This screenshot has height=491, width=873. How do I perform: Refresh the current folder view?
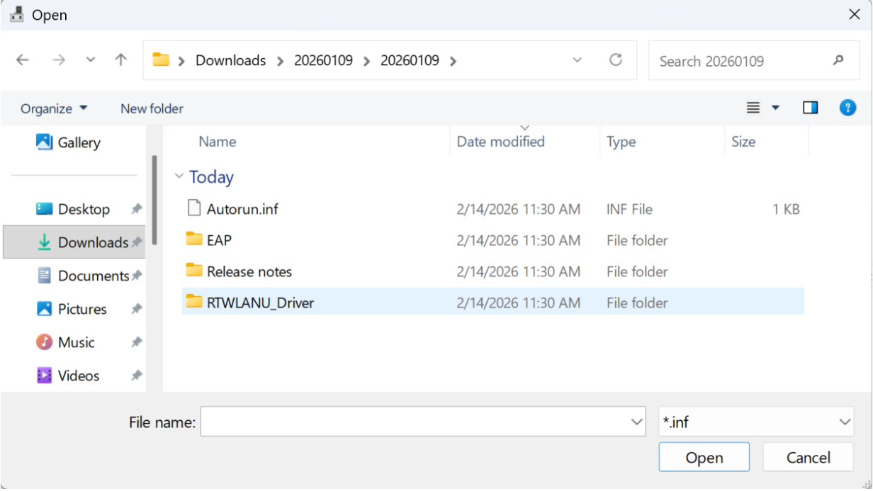pos(616,60)
